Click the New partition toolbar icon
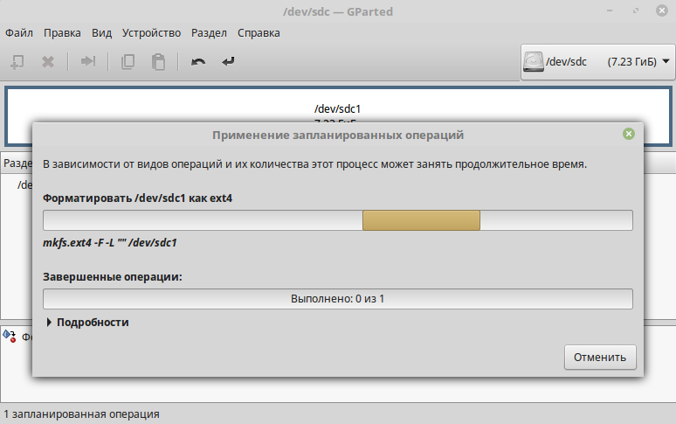This screenshot has width=676, height=424. [17, 62]
